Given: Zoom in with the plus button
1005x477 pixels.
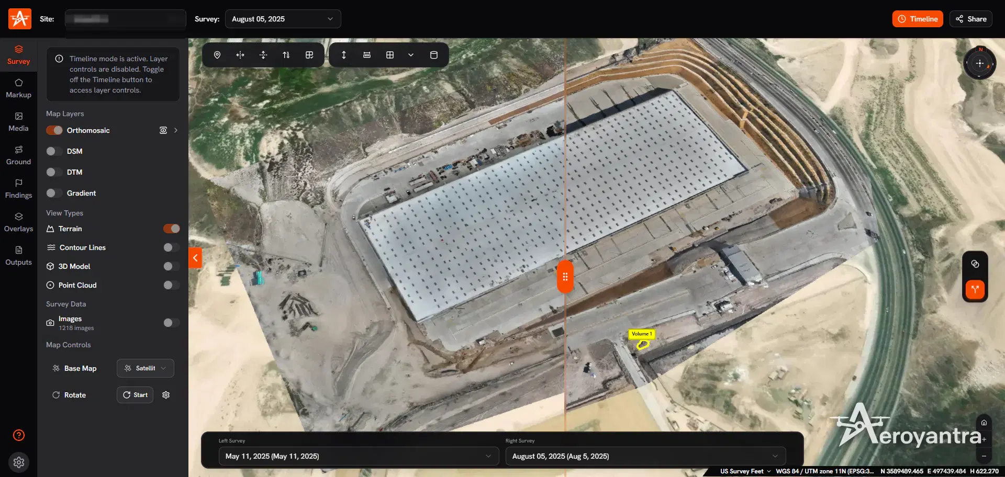Looking at the screenshot, I should [984, 439].
